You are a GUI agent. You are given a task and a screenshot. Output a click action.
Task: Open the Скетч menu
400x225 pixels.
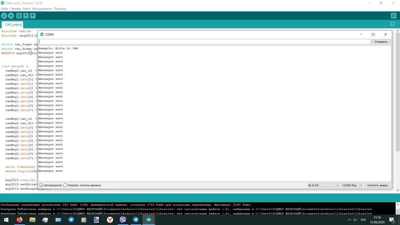point(27,9)
